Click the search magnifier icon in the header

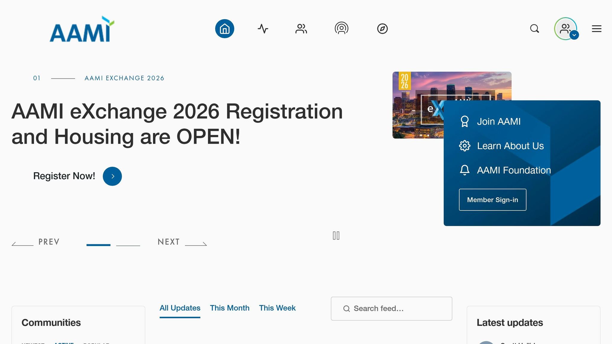pyautogui.click(x=535, y=29)
